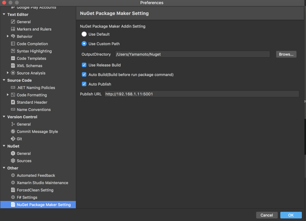The height and width of the screenshot is (221, 306).
Task: Click the Cancel button
Action: click(267, 215)
